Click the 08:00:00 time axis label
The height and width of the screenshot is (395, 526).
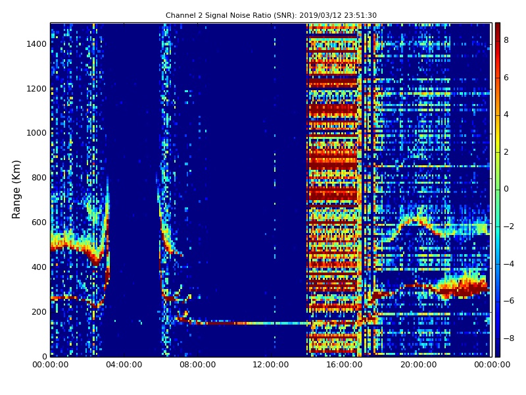(x=198, y=365)
